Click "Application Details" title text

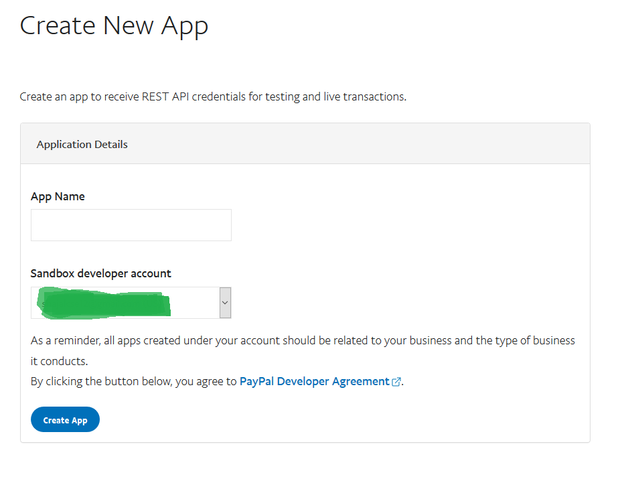(82, 144)
